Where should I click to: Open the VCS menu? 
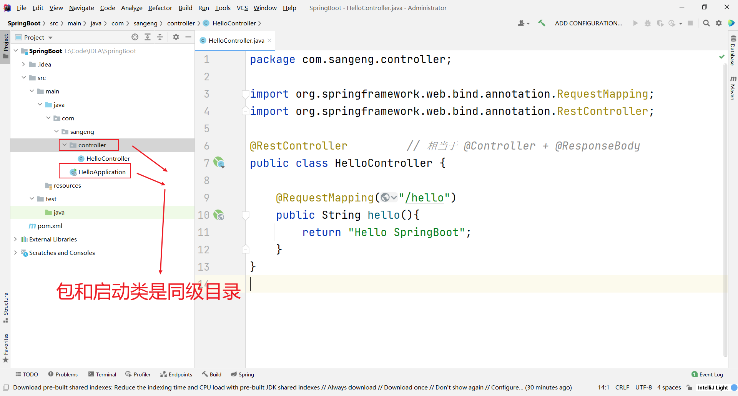pos(242,8)
